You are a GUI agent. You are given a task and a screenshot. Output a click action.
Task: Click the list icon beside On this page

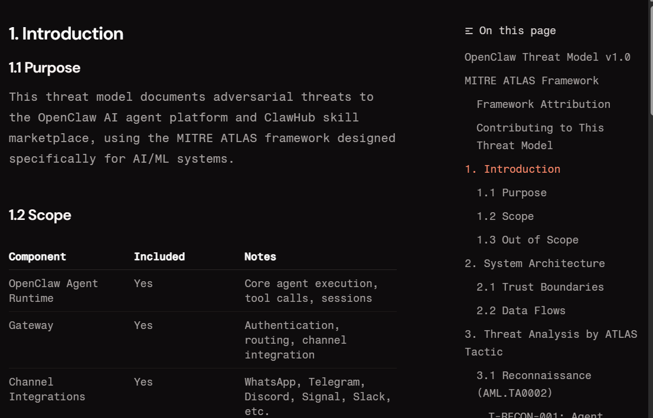469,31
